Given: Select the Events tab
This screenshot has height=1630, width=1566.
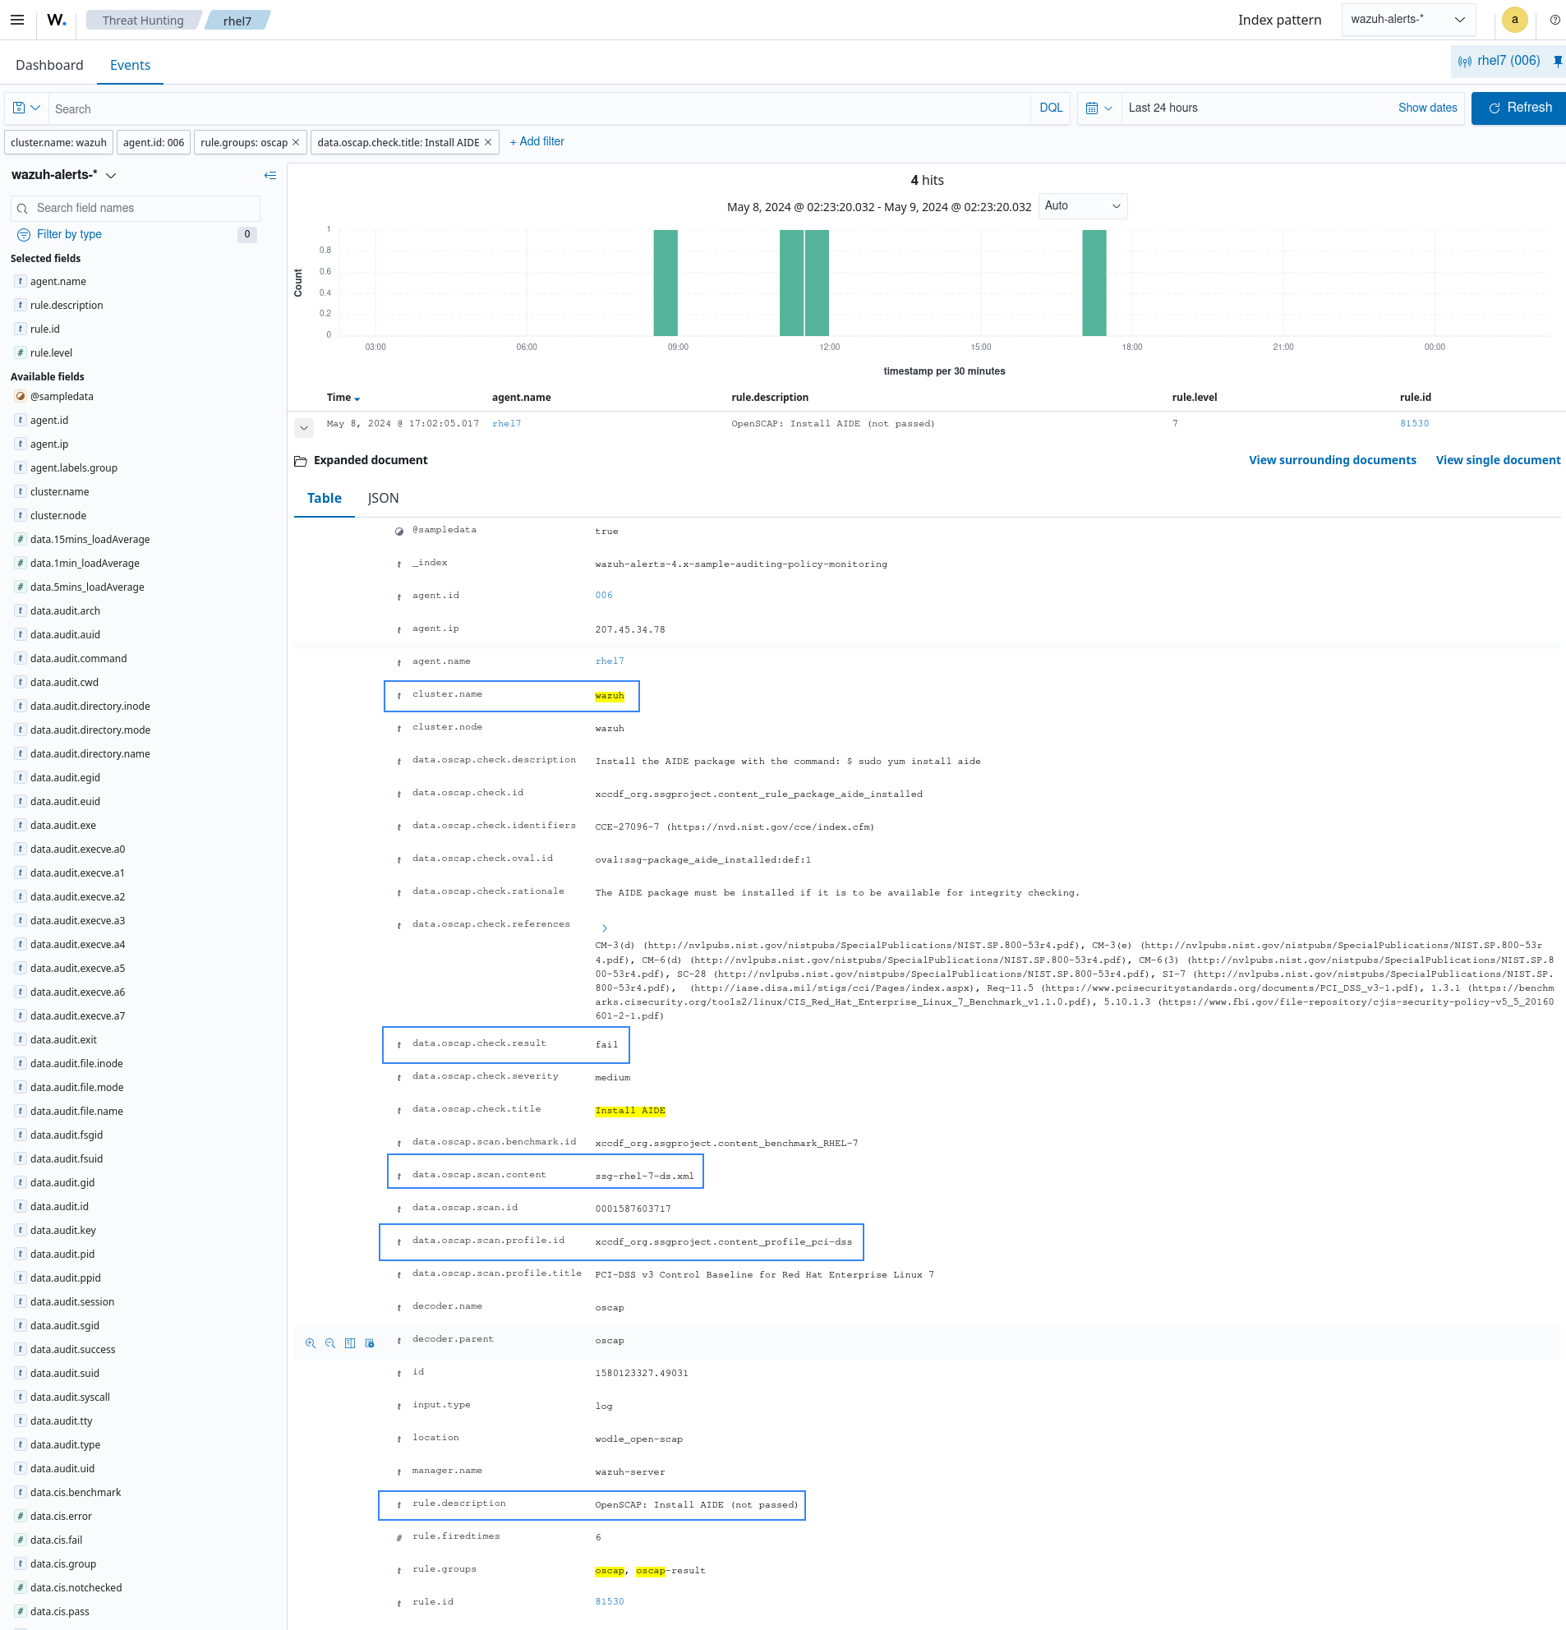Looking at the screenshot, I should (x=130, y=65).
